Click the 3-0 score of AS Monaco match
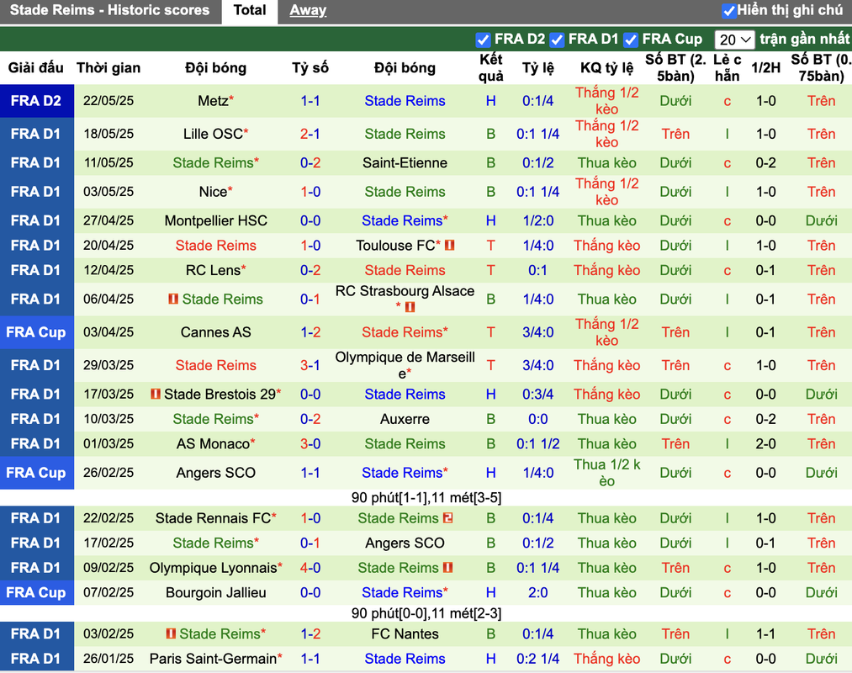 [310, 443]
